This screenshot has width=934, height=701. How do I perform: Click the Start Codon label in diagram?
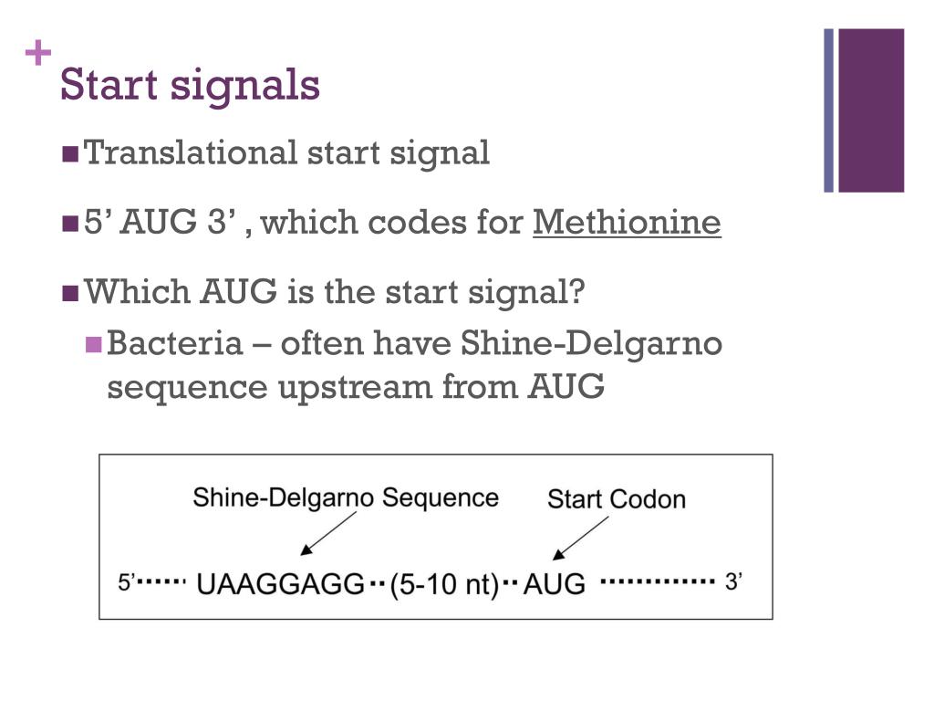coord(617,499)
